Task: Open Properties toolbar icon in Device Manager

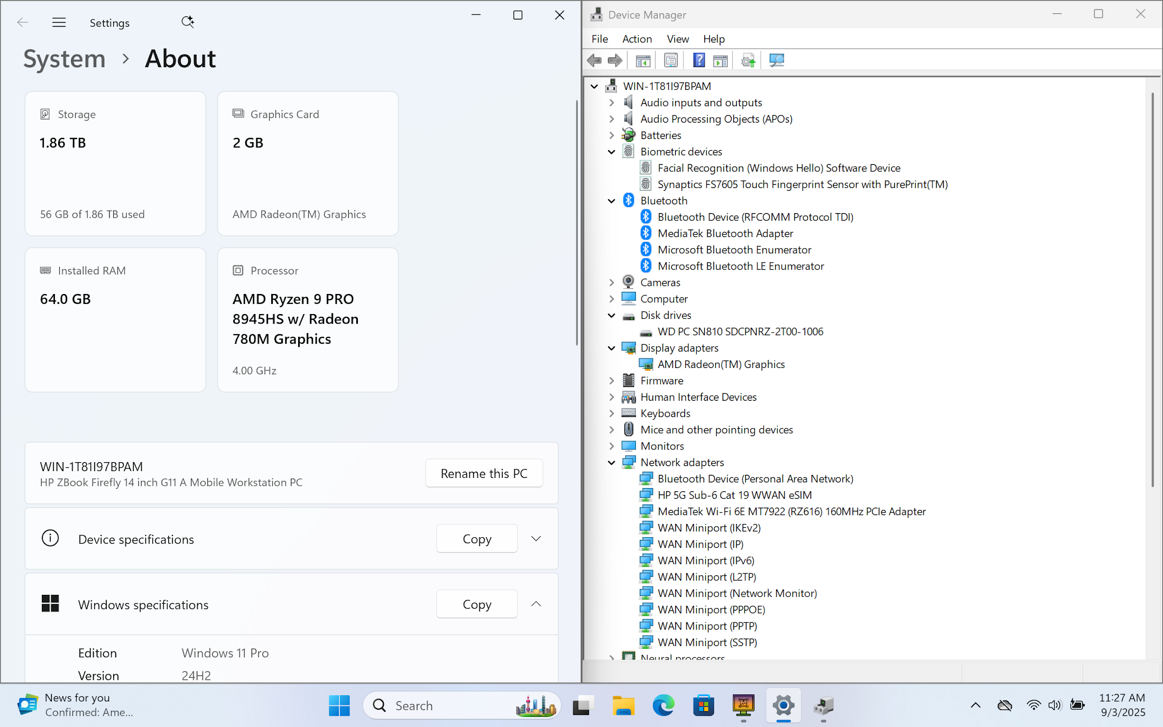Action: pos(671,60)
